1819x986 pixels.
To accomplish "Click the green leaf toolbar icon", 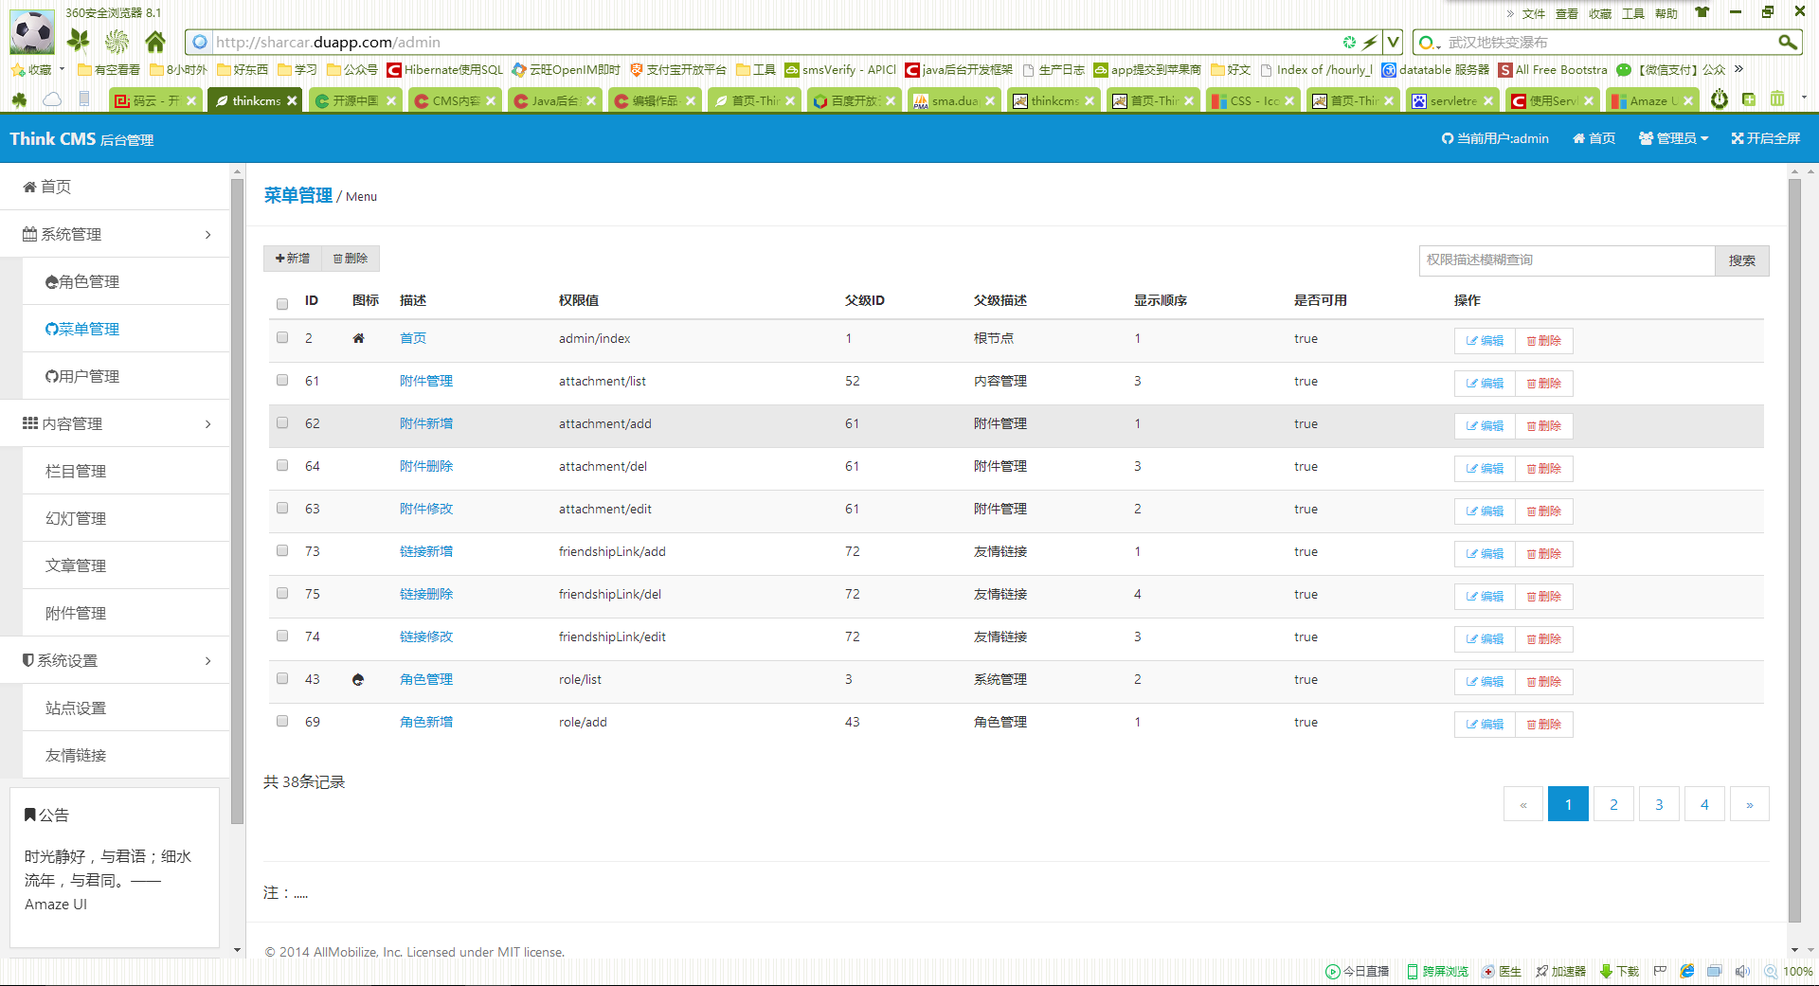I will point(79,41).
